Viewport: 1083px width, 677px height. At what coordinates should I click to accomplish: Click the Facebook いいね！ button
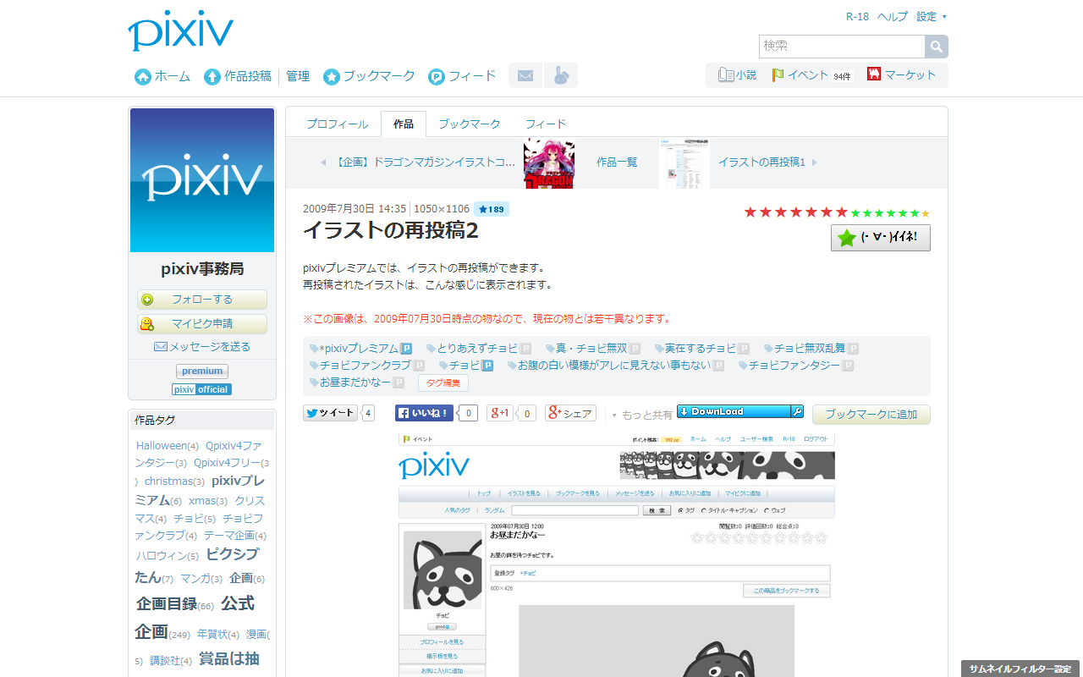[x=426, y=413]
